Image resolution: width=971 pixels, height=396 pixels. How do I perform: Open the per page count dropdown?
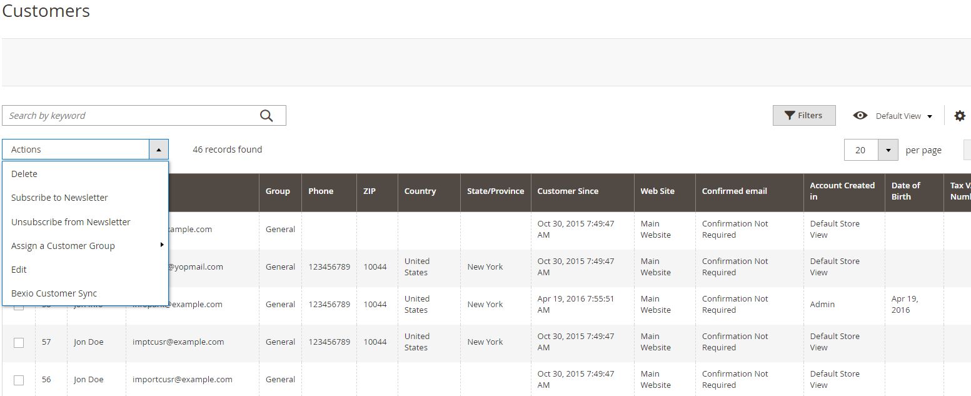click(888, 150)
